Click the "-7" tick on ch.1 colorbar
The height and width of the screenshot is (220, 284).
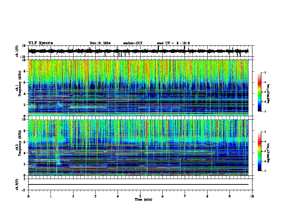point(264,111)
